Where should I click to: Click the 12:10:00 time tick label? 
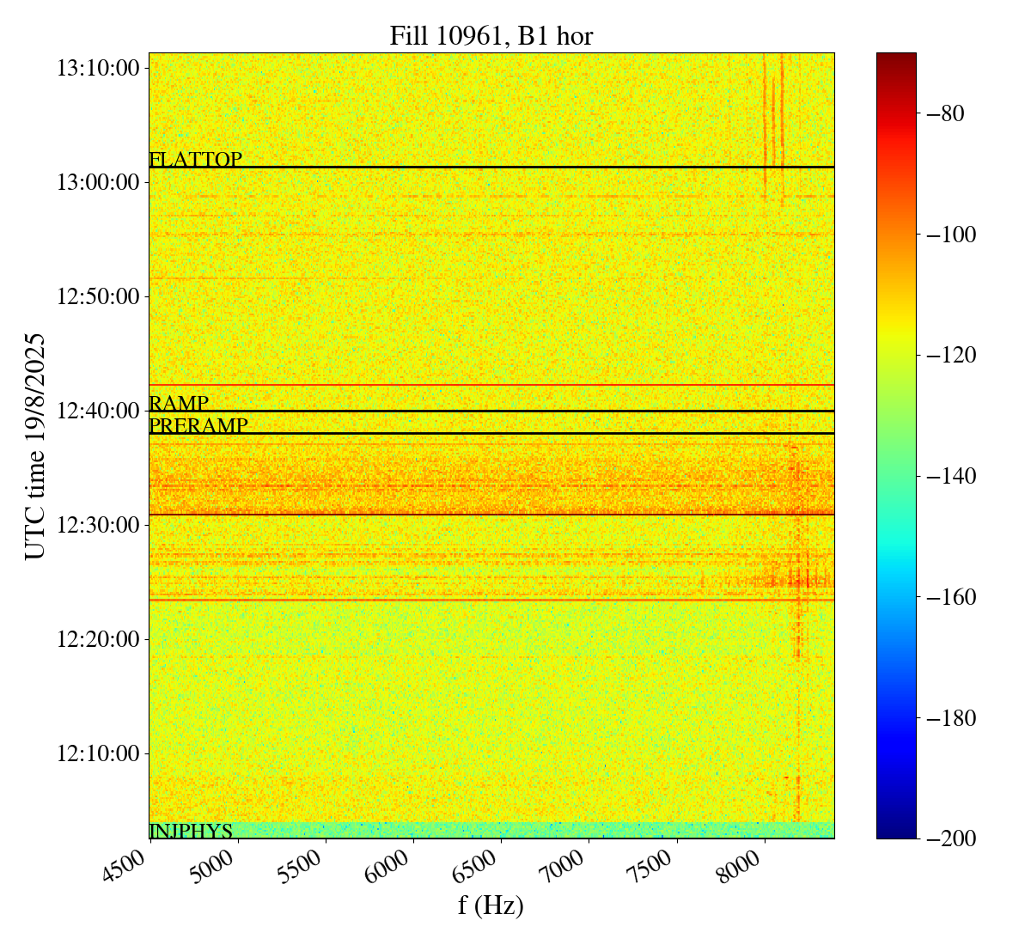[x=98, y=753]
